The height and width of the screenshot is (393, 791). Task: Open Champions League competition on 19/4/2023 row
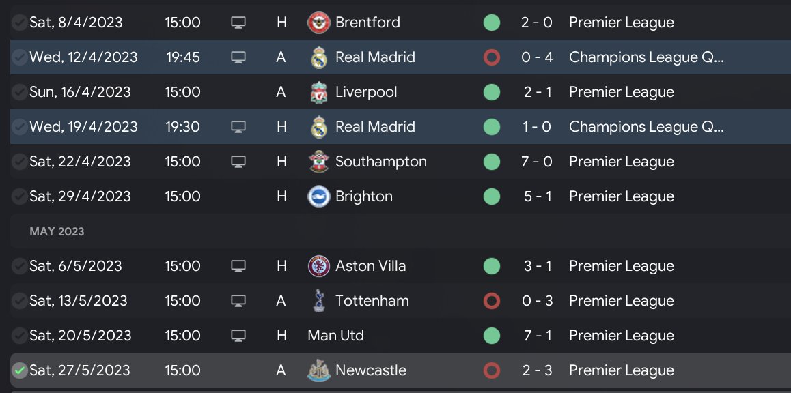coord(646,127)
